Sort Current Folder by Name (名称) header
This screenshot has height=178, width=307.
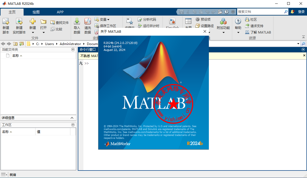[x=43, y=55]
